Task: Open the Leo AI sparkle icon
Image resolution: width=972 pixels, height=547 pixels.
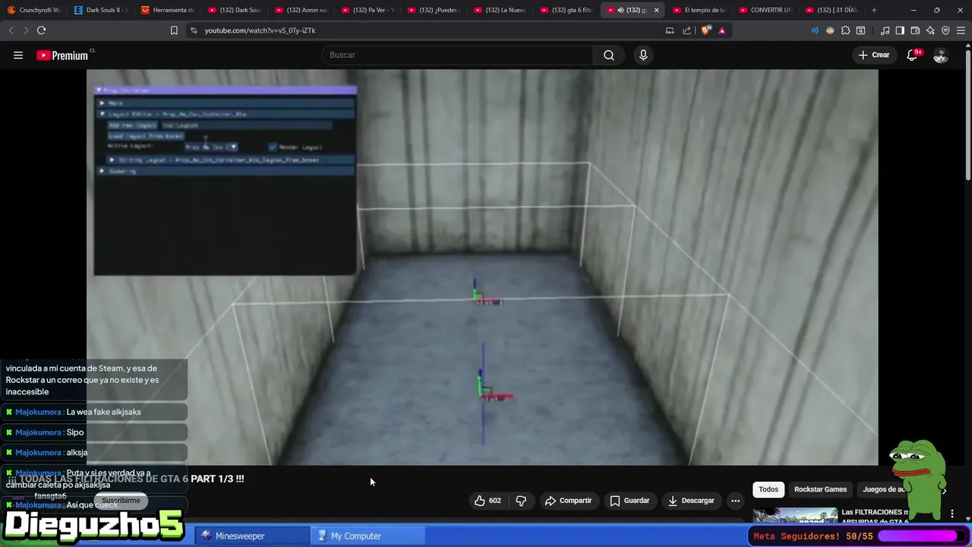Action: pos(930,30)
